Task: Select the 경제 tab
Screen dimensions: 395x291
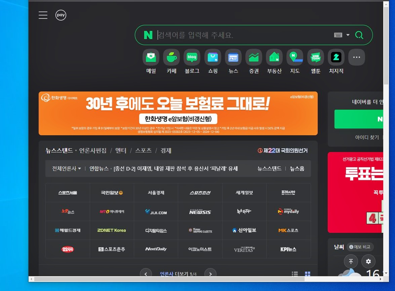Action: [x=166, y=150]
